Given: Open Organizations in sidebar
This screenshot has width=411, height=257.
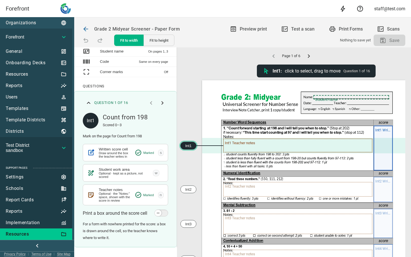Looking at the screenshot, I should point(36,23).
